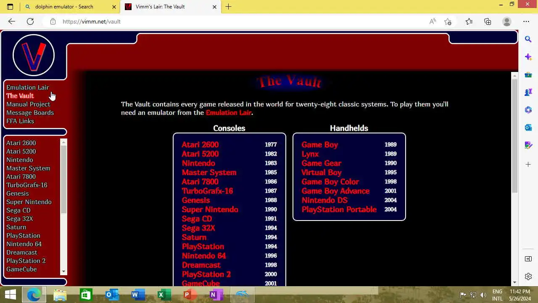Open the Edge sidebar Search icon

528,39
